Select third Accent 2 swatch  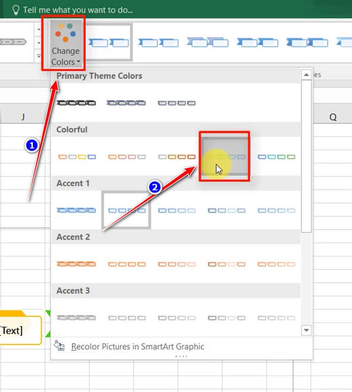177,264
